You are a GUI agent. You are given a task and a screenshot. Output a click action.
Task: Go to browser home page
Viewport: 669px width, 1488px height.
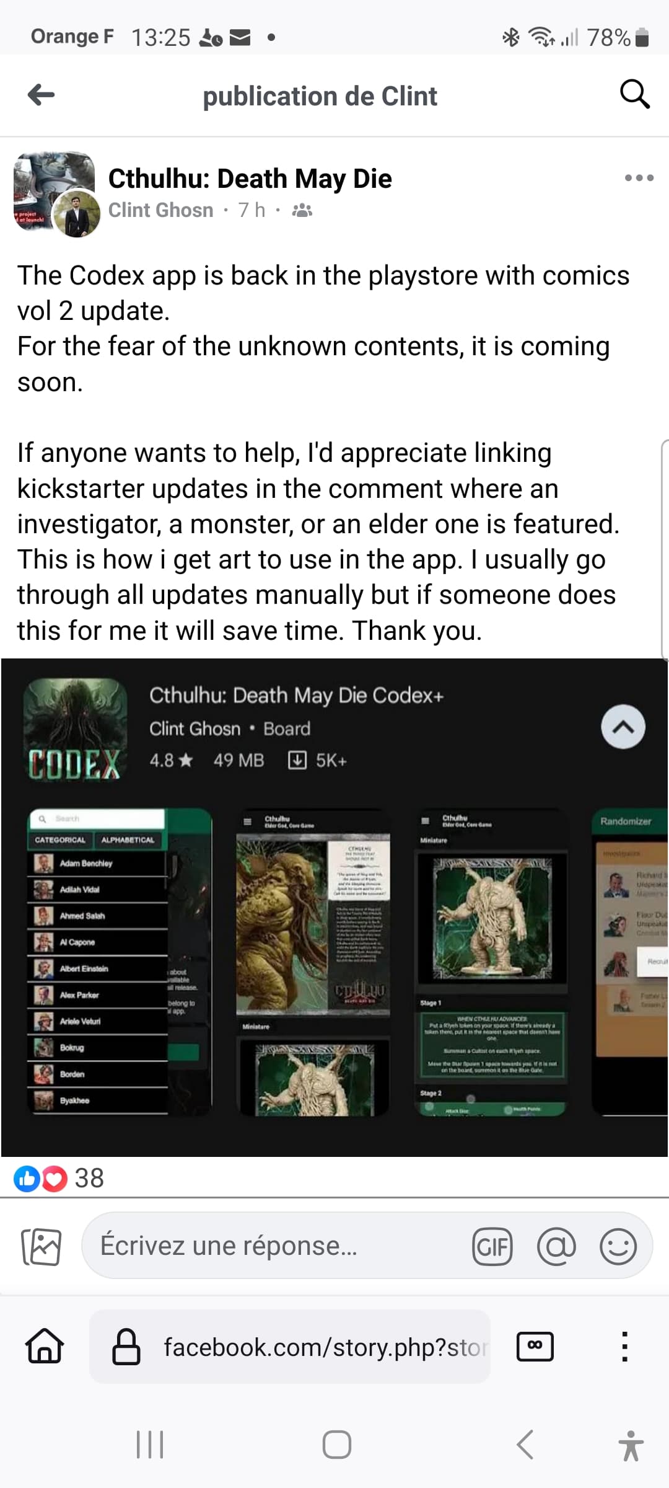click(45, 1346)
